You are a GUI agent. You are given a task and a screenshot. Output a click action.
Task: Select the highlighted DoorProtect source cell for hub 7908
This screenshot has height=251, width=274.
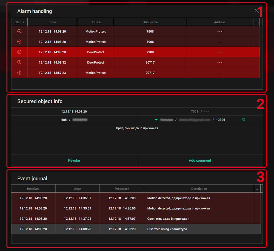96,52
